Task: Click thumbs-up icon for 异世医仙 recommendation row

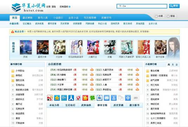Action: 137,89
